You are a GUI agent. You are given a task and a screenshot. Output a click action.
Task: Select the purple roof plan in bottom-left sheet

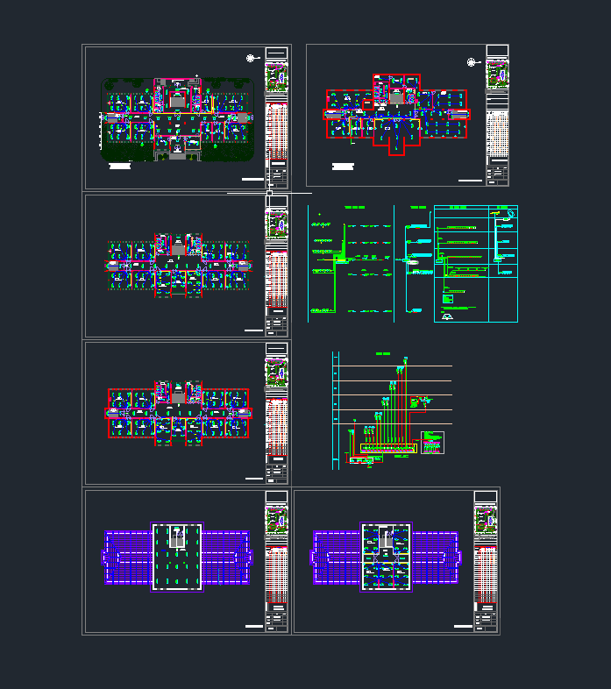tap(177, 558)
